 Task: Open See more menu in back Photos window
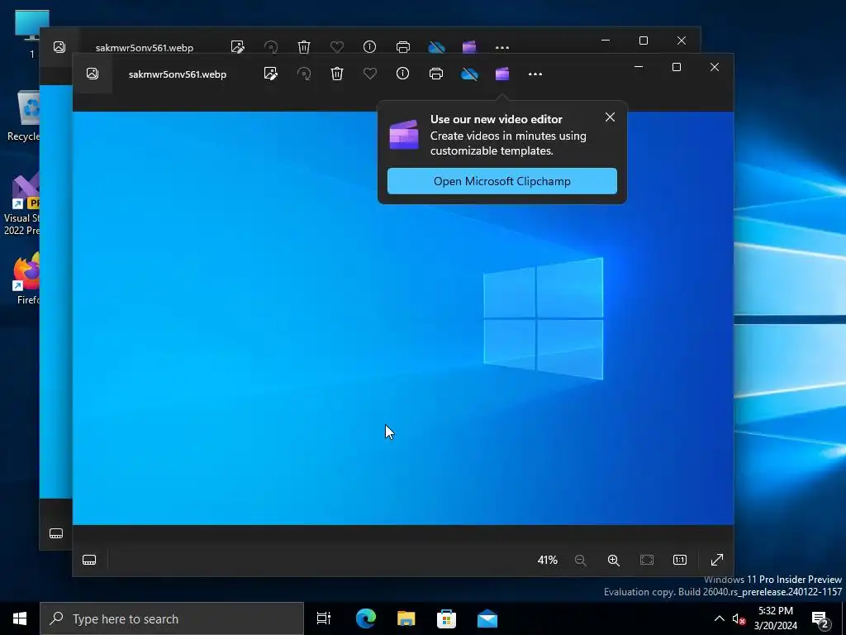502,47
